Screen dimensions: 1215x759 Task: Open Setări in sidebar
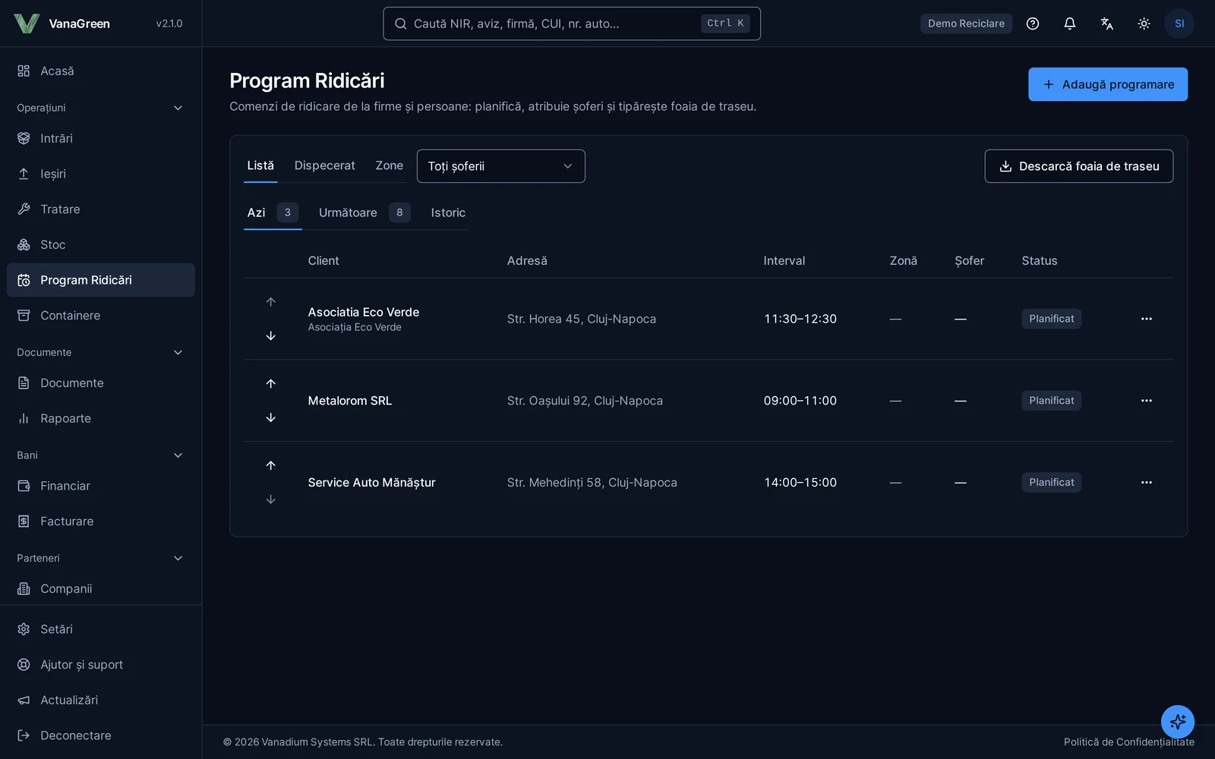101,629
